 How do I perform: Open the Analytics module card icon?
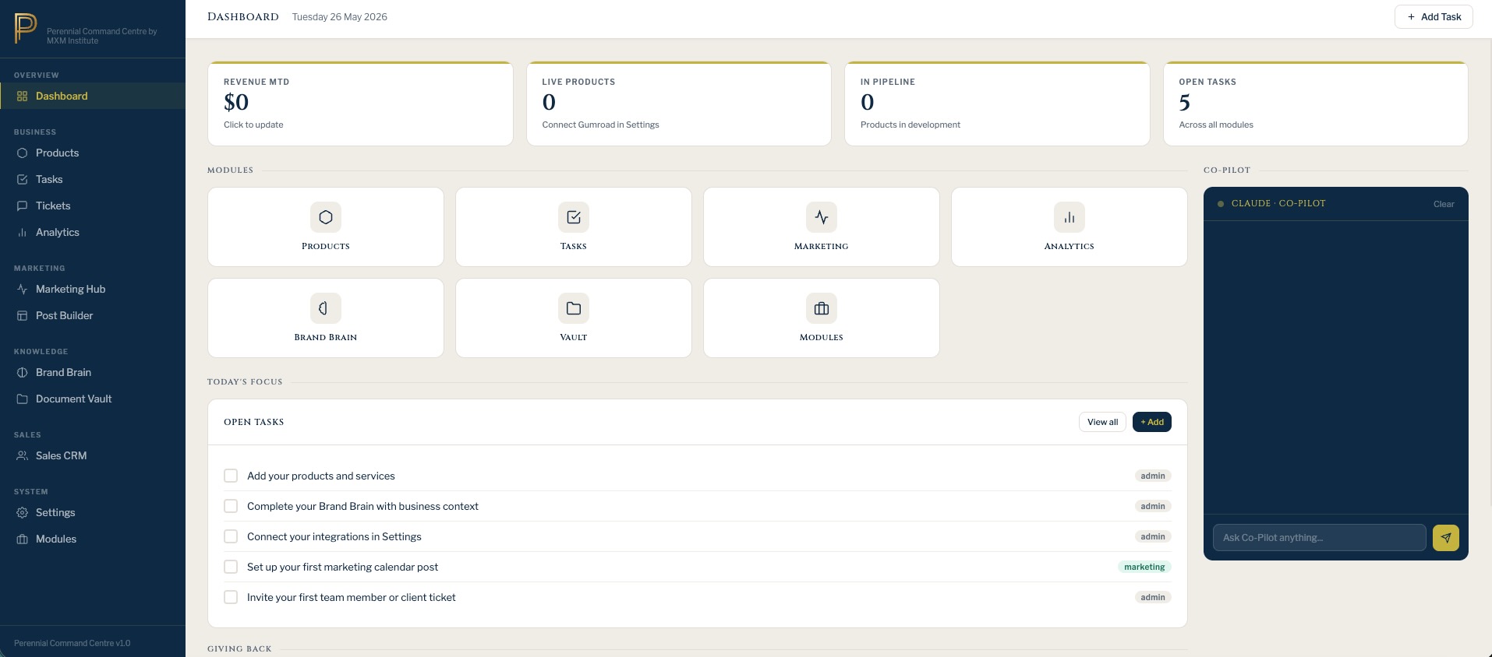1070,217
